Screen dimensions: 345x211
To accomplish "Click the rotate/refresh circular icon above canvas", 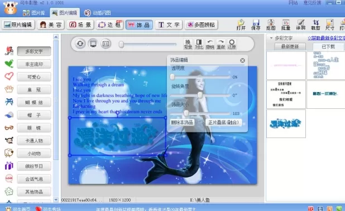I will coord(80,44).
